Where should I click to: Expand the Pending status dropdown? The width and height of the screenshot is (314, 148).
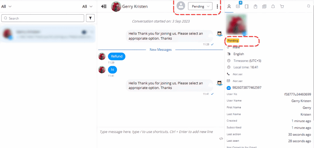point(200,6)
